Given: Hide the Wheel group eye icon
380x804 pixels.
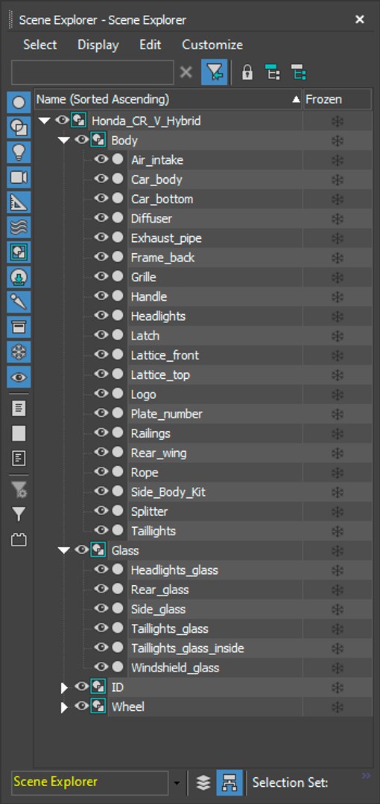Looking at the screenshot, I should tap(82, 706).
